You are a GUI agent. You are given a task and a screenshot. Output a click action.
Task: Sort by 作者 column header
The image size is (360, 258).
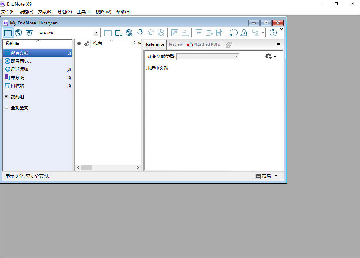click(111, 43)
